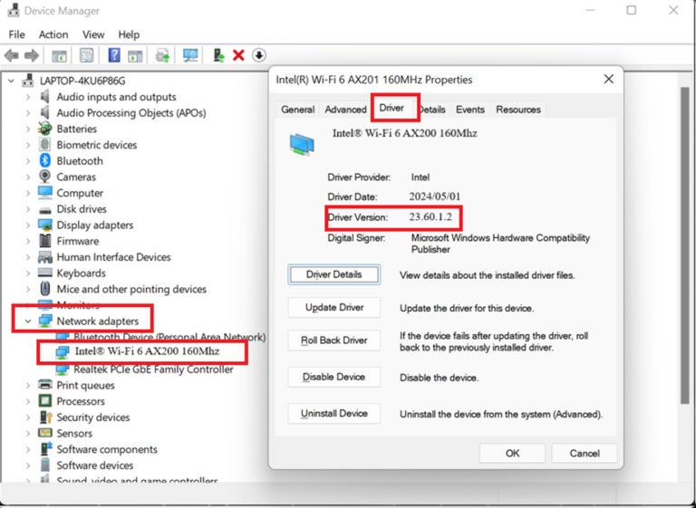The height and width of the screenshot is (508, 696).
Task: Expand the Disk drives node
Action: tap(28, 209)
